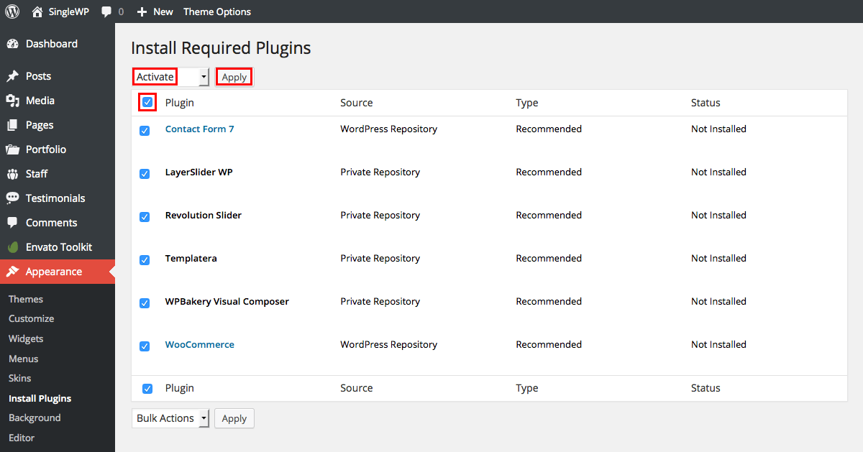This screenshot has width=863, height=452.
Task: Click the top Apply button
Action: point(234,77)
